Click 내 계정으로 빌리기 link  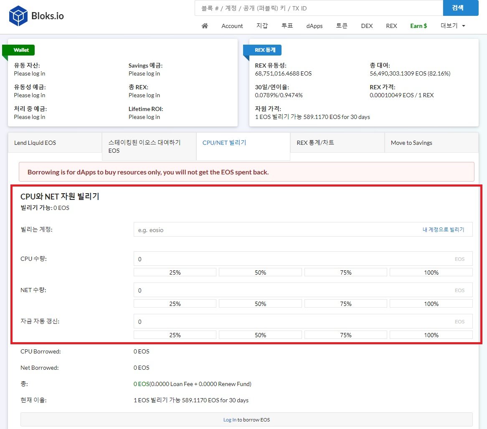pos(443,230)
